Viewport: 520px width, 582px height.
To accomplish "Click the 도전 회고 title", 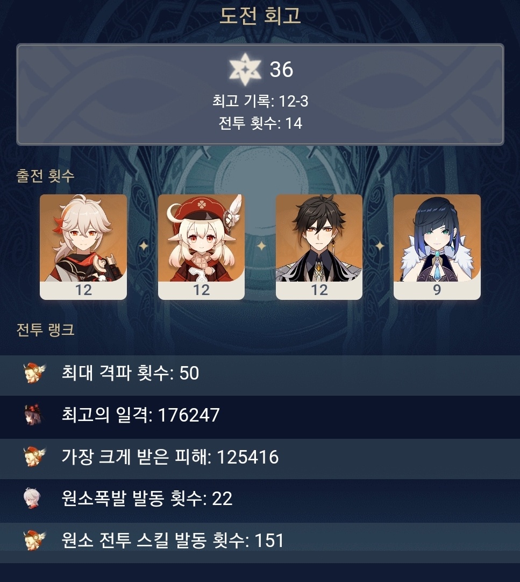I will (x=260, y=16).
